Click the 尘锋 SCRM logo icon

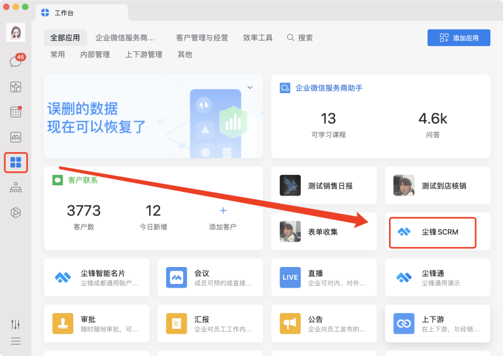(x=404, y=232)
